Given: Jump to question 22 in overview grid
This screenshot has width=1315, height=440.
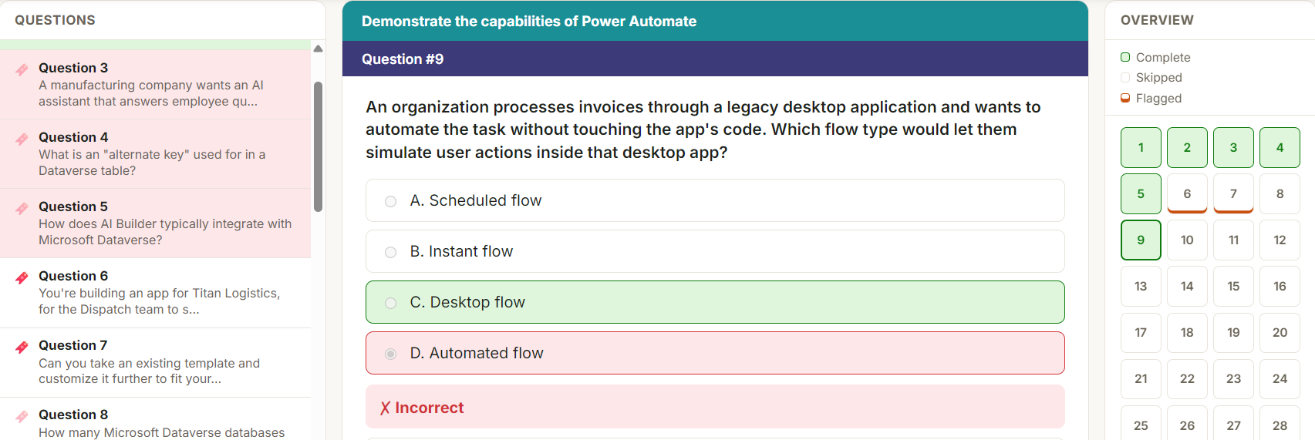Looking at the screenshot, I should [x=1187, y=378].
